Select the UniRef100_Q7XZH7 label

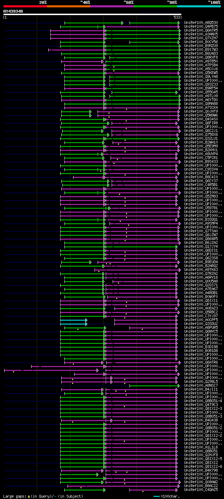[x=201, y=38]
